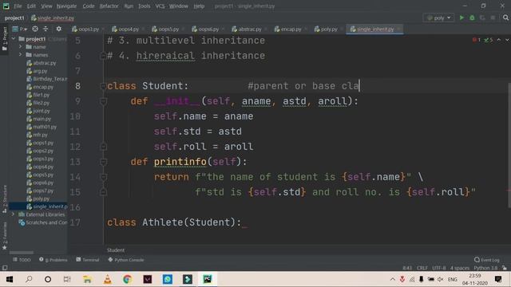Viewport: 511px width, 287px height.
Task: Close the single_inherit.py tab
Action: [x=398, y=29]
